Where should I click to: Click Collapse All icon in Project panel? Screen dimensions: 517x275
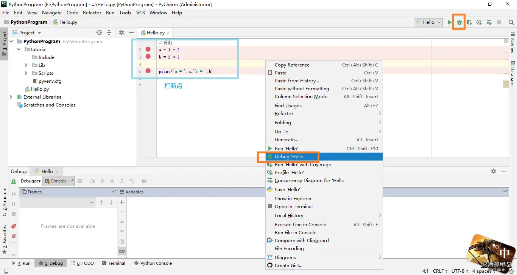(x=109, y=32)
